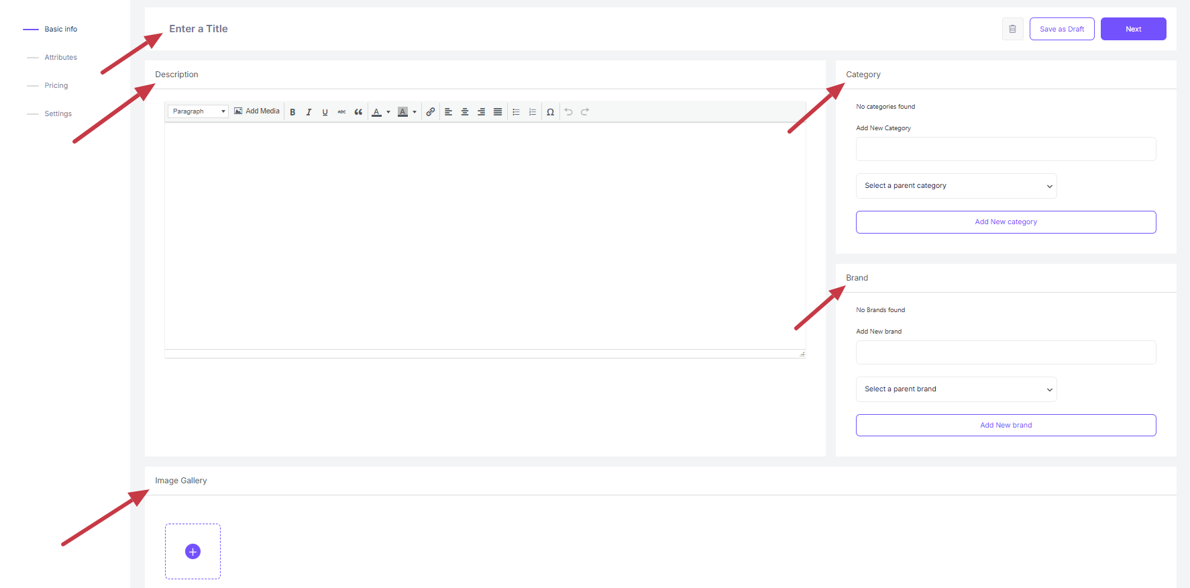Open the text color dropdown arrow
This screenshot has width=1190, height=588.
coord(388,112)
